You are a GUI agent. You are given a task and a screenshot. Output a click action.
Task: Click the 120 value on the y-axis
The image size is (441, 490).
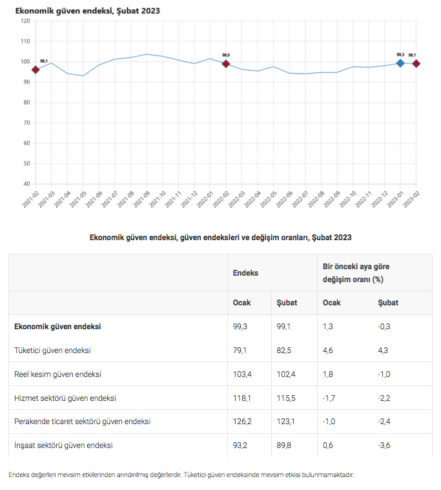pos(26,21)
